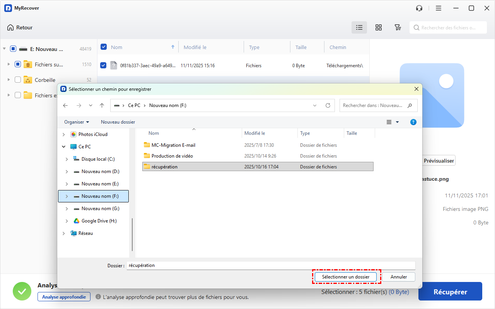Screen dimensions: 495x309
Task: Check the Corbeille checkbox
Action: [18, 80]
